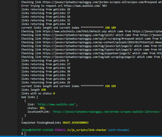This screenshot has height=137, width=162.
Task: Click the purple MINGW32 label
Action: point(60,130)
